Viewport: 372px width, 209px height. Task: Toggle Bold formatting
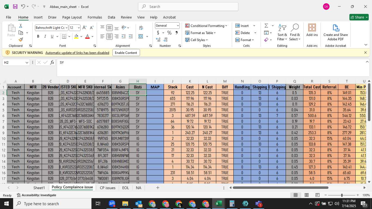click(38, 36)
